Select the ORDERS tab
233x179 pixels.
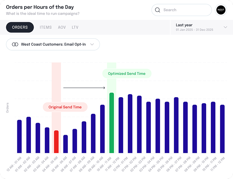click(x=20, y=27)
